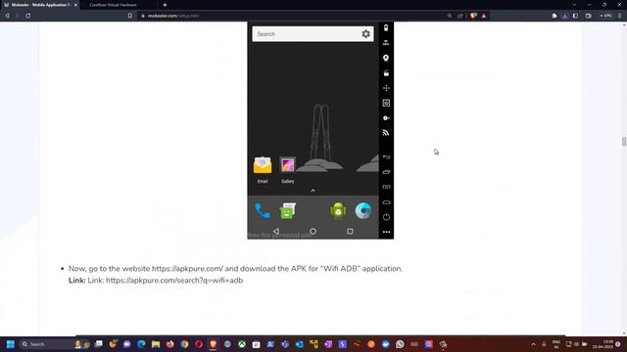627x352 pixels.
Task: Open the tab search dropdown chevron
Action: click(574, 5)
